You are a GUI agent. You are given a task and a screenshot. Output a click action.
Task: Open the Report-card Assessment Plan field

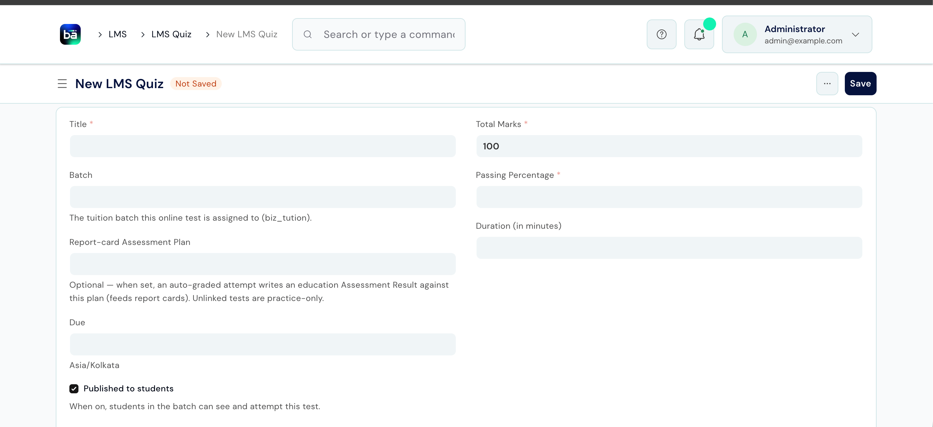[x=263, y=264]
